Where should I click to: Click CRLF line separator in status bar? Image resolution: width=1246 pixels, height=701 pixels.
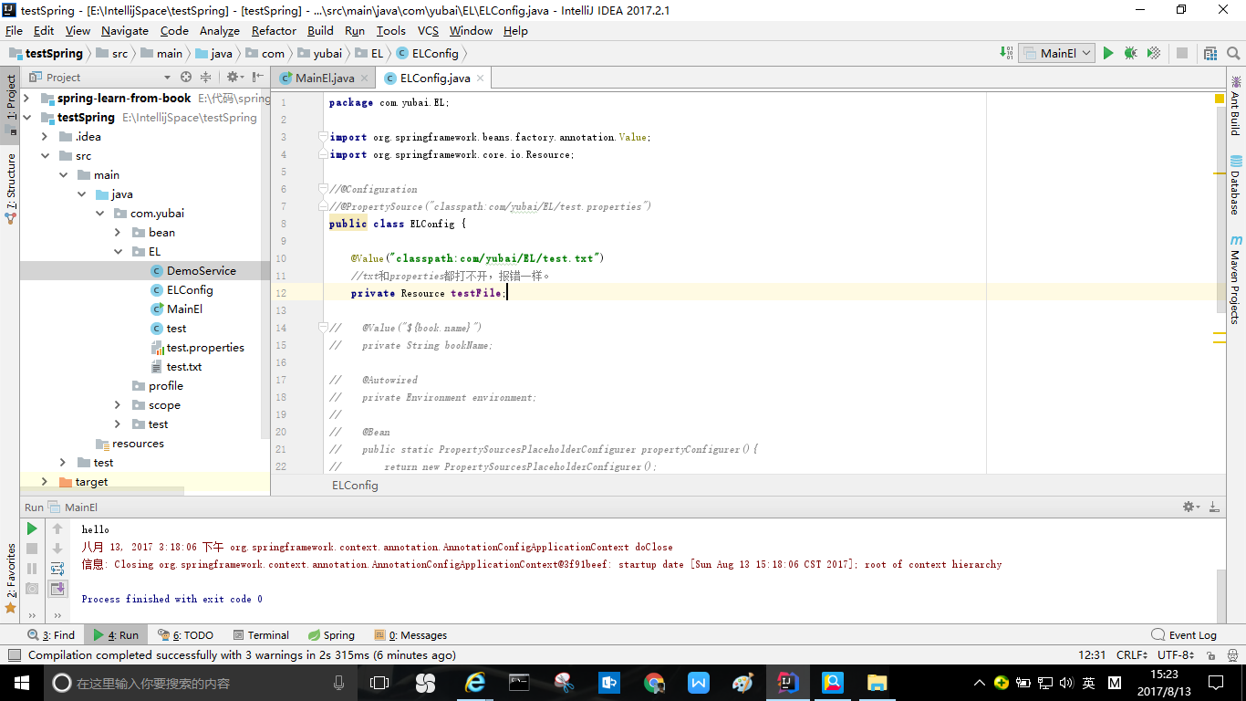pos(1132,655)
